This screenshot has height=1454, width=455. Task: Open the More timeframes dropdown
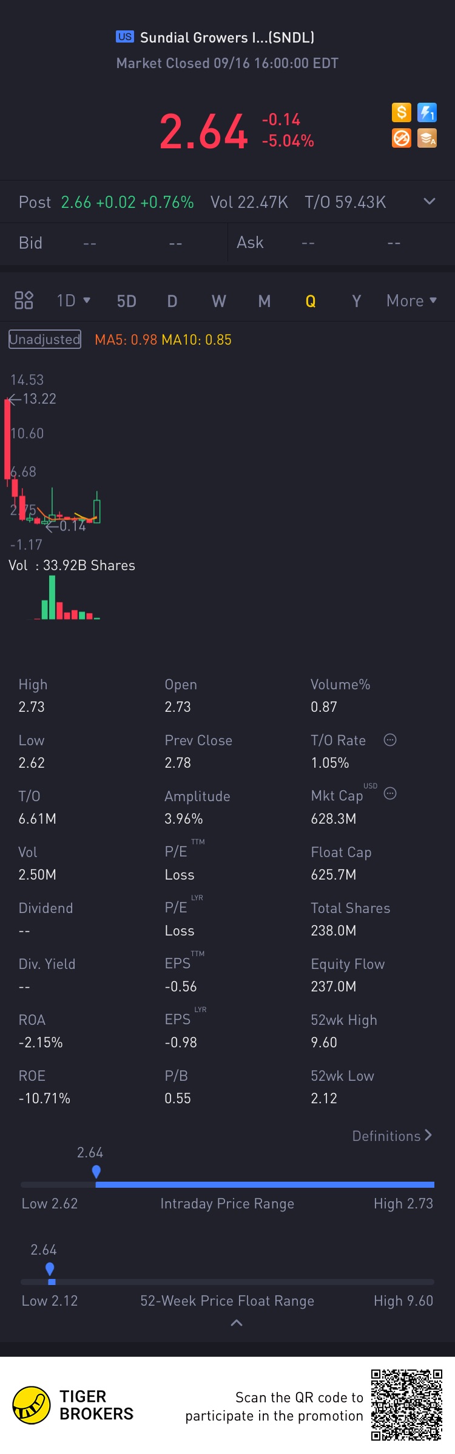(x=412, y=300)
